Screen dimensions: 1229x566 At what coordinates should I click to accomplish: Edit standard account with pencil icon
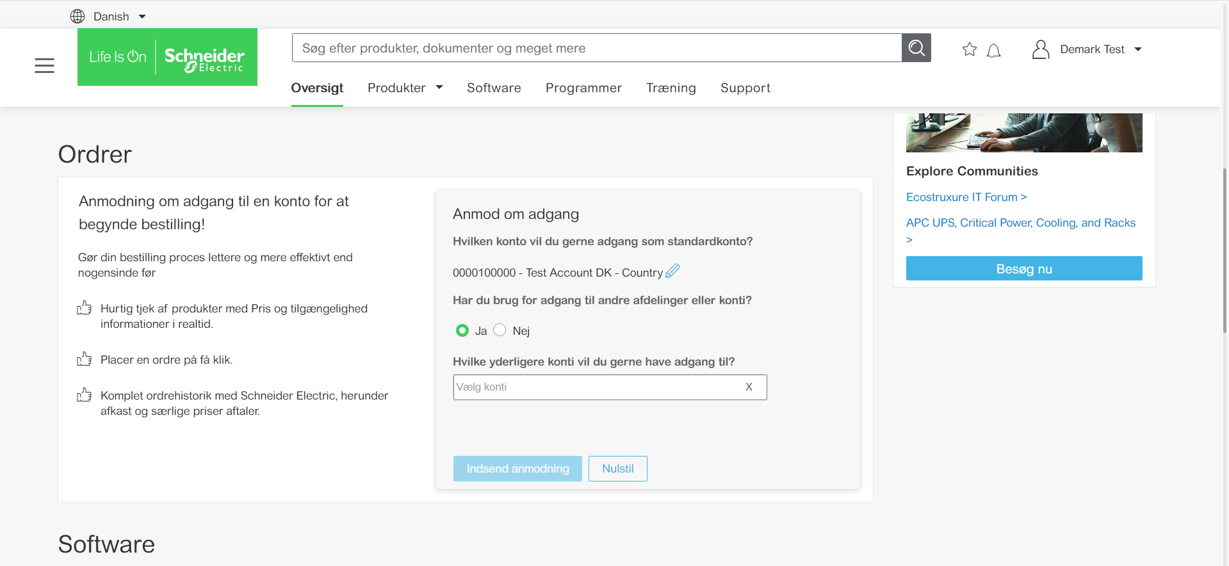[672, 271]
